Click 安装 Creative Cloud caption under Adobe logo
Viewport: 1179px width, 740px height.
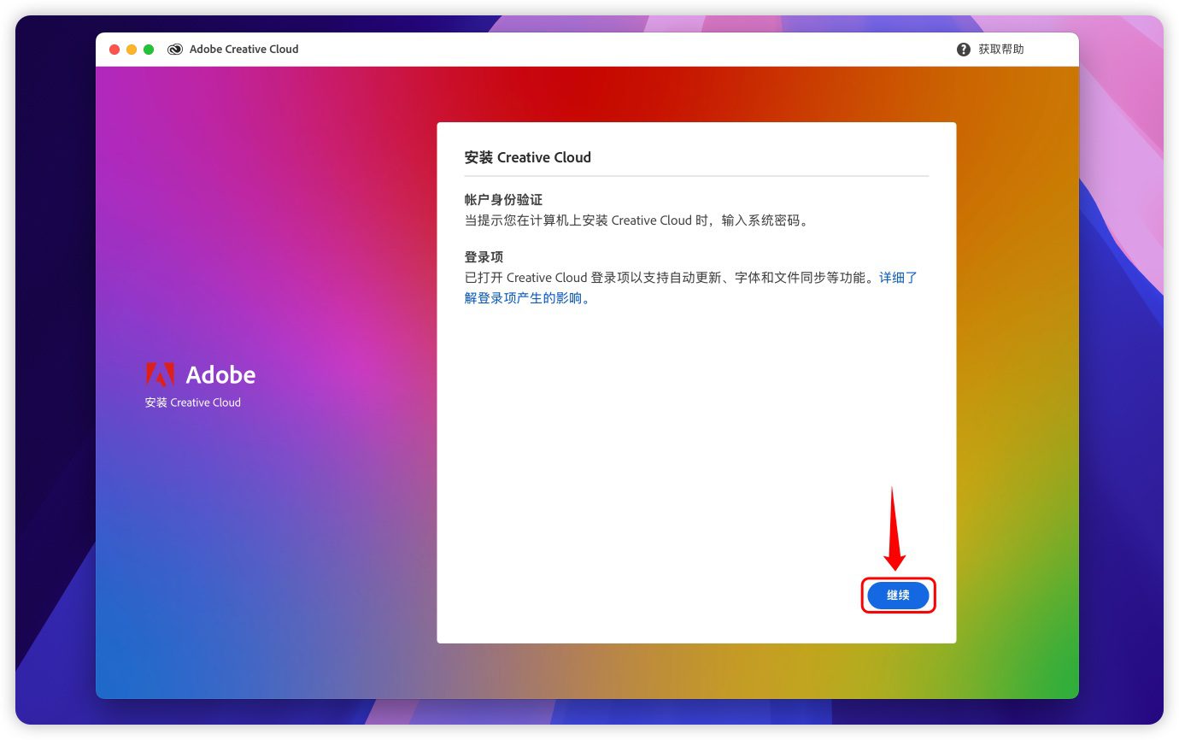pos(192,402)
